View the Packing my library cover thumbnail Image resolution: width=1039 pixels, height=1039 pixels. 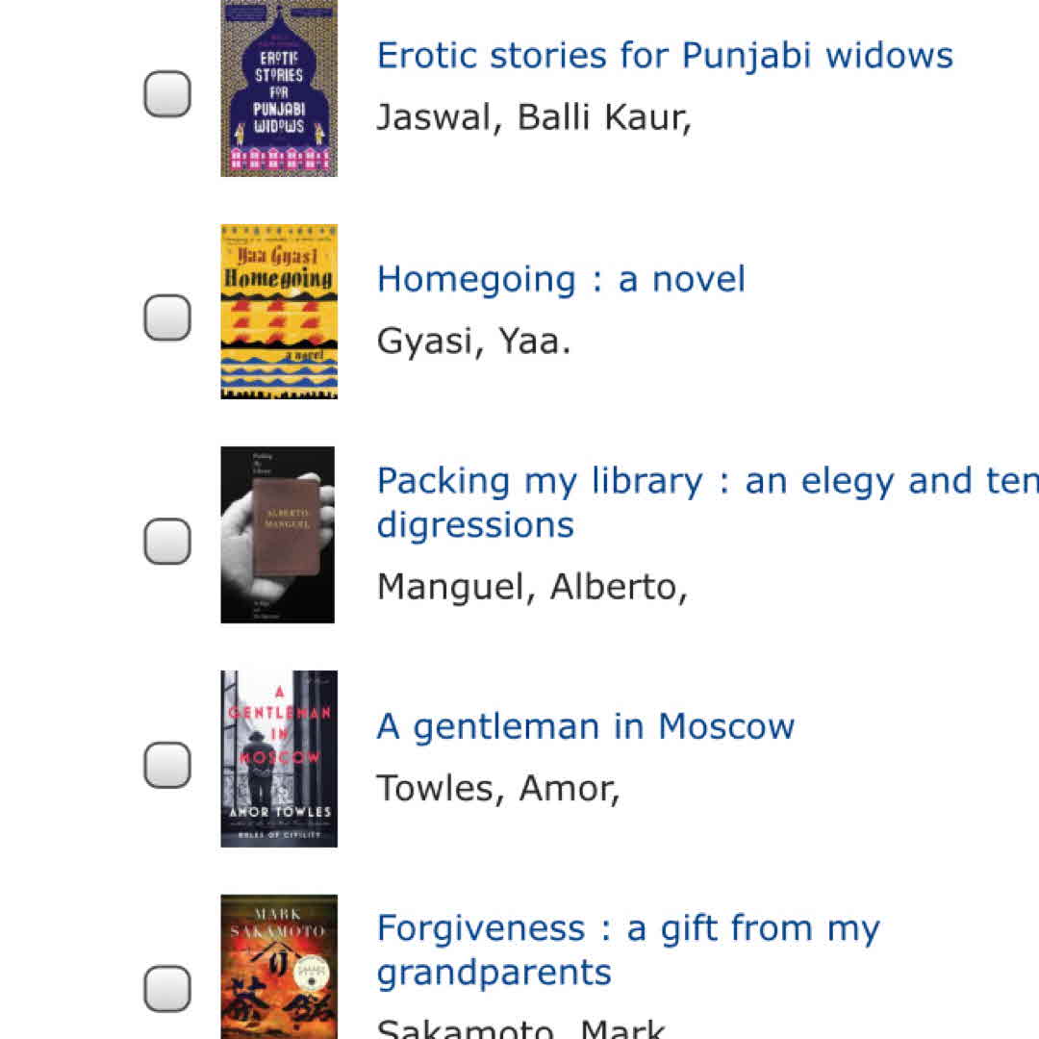click(278, 535)
